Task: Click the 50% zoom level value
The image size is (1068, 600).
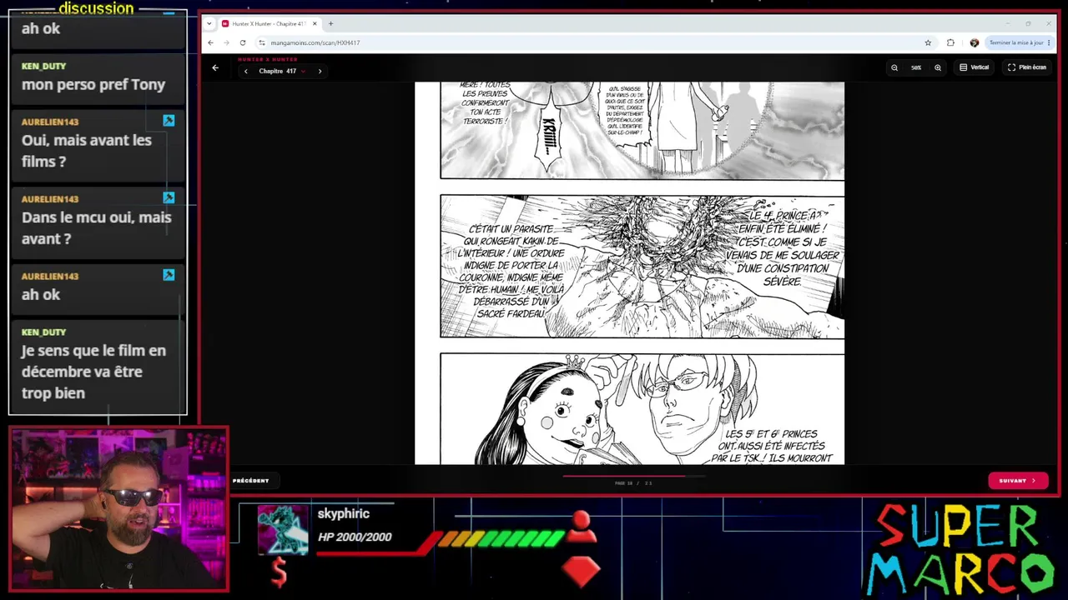Action: (916, 67)
